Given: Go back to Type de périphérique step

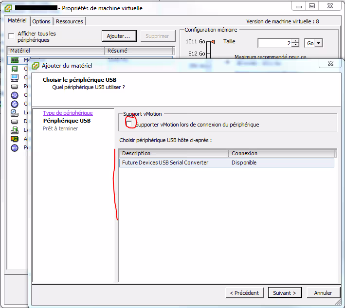Looking at the screenshot, I should [x=67, y=113].
